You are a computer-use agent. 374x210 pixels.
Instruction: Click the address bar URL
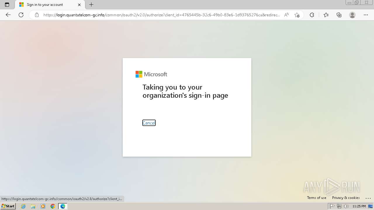(162, 15)
